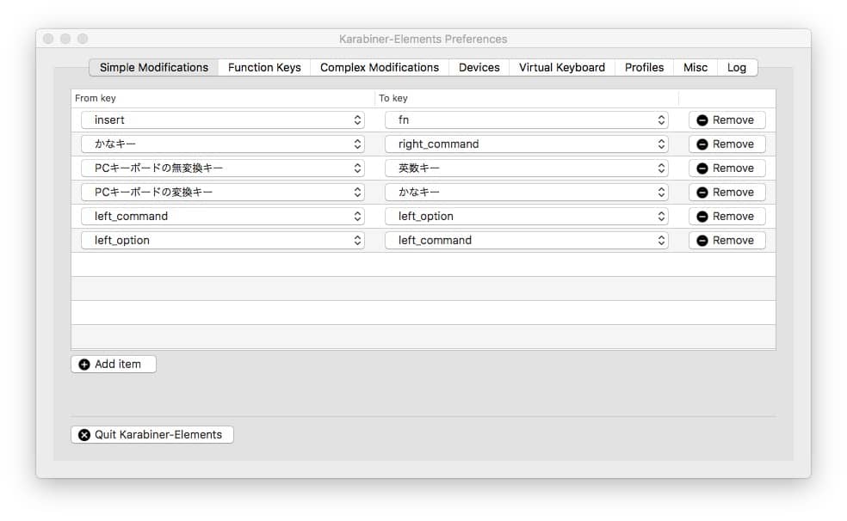Screen dimensions: 847x521
Task: Minimize the Karabiner-Elements Preferences window
Action: point(65,39)
